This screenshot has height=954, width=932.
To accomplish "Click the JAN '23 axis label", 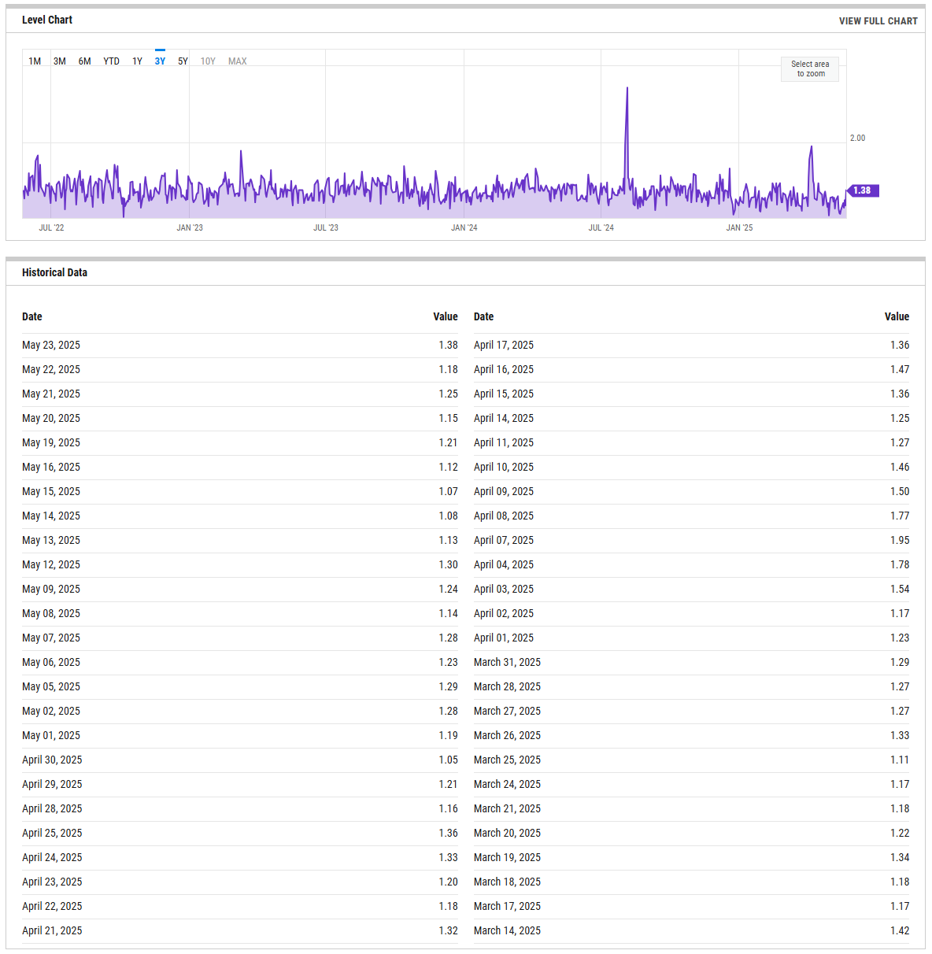I will pos(190,227).
